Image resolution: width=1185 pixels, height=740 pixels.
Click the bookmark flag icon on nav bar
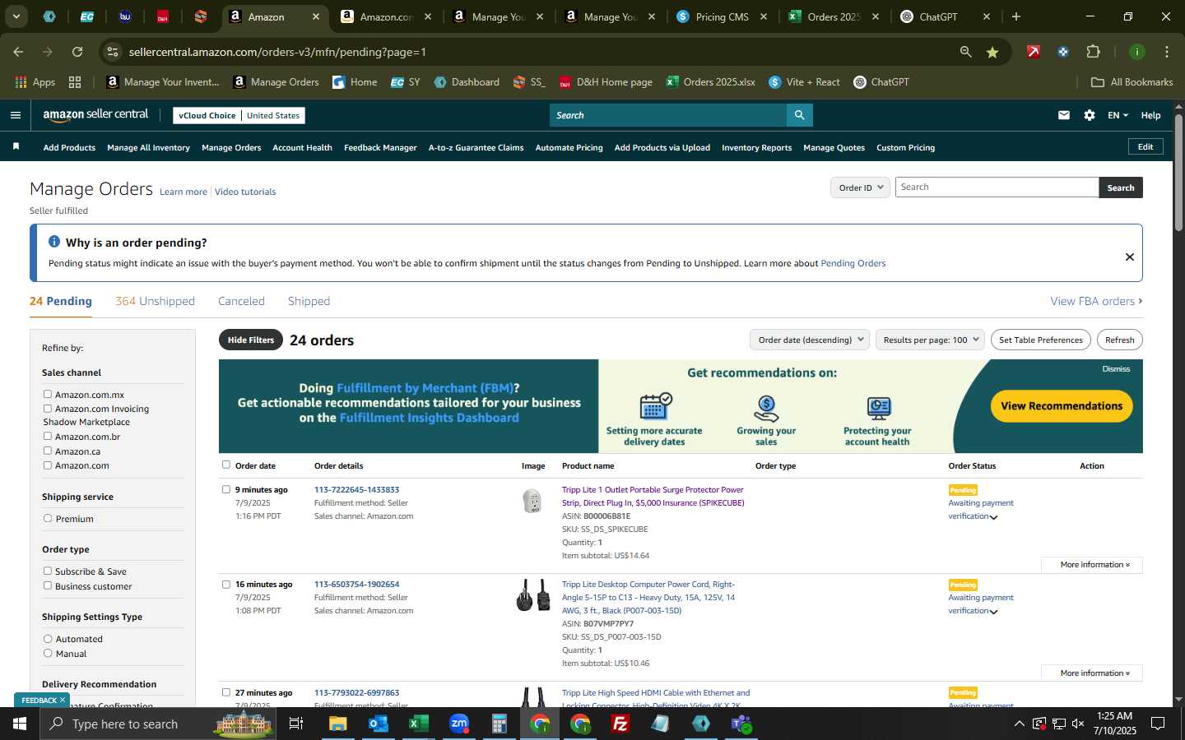coord(16,146)
